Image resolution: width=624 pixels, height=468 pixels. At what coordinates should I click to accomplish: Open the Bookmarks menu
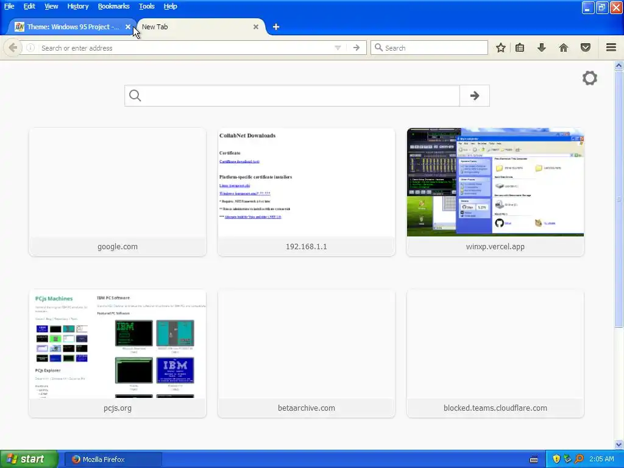[113, 6]
